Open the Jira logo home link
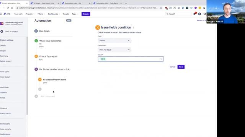This screenshot has height=137, width=245. click(x=7, y=14)
